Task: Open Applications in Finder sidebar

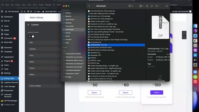Action: coord(70,20)
